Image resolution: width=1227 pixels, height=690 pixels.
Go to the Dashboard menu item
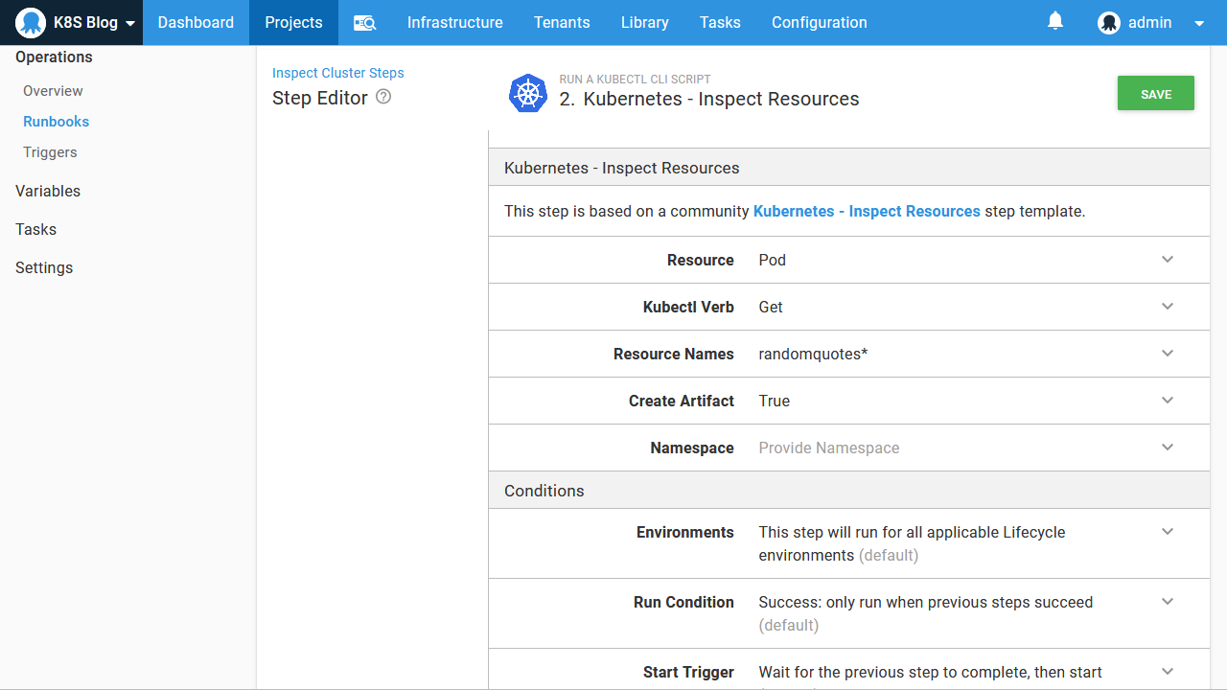click(x=196, y=23)
